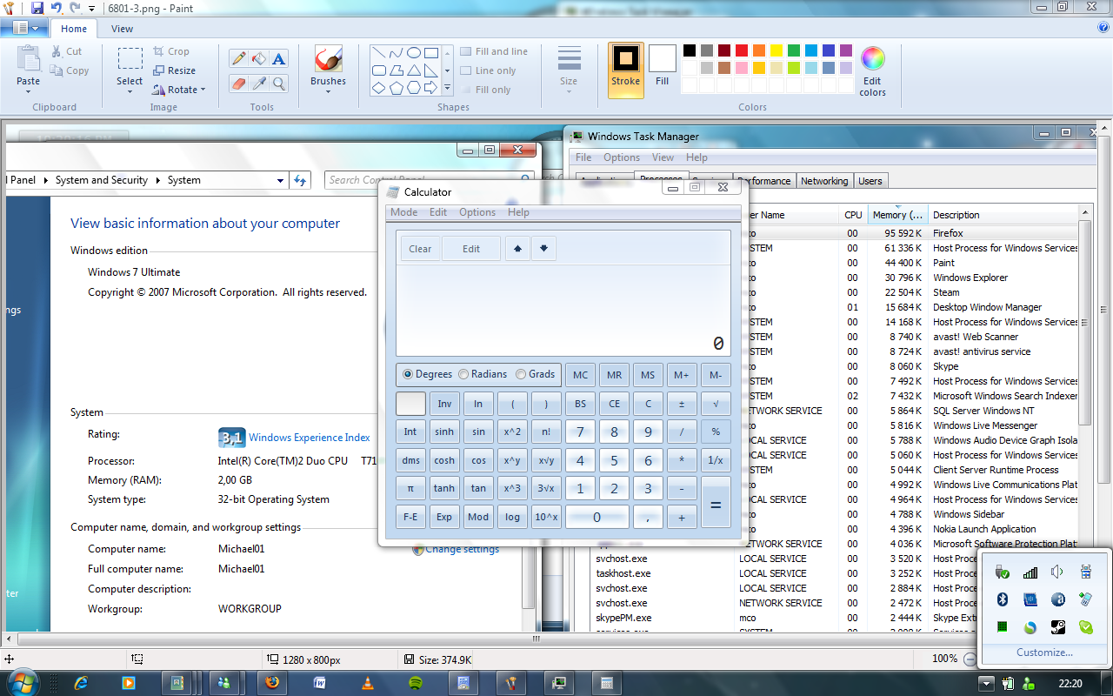Choose the Rectangle shape
This screenshot has height=696, width=1113.
click(431, 53)
